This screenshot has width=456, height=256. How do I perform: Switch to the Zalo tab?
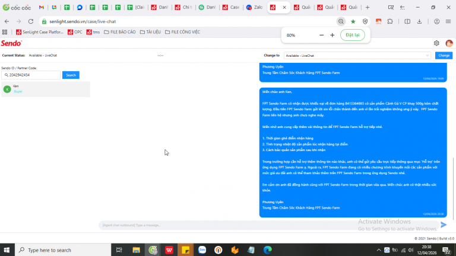(x=255, y=8)
